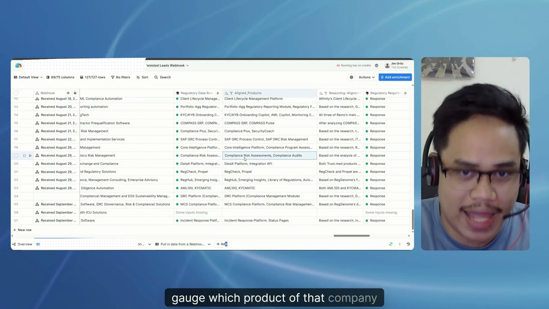Expand the dropdown arrow left of Pull in data tab
Viewport: 549px width, 309px height.
149,244
